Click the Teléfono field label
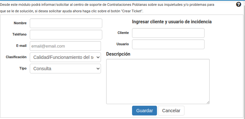 (19, 34)
